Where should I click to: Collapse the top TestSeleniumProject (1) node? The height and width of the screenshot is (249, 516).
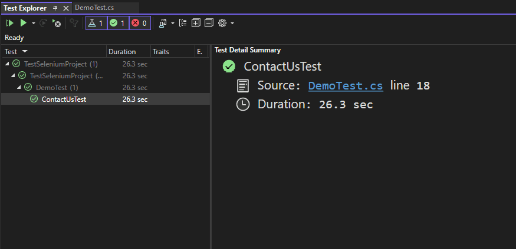point(7,64)
